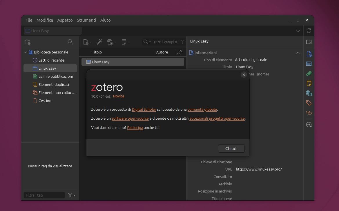Open the new note toolbar icon
339x211 pixels.
(126, 42)
